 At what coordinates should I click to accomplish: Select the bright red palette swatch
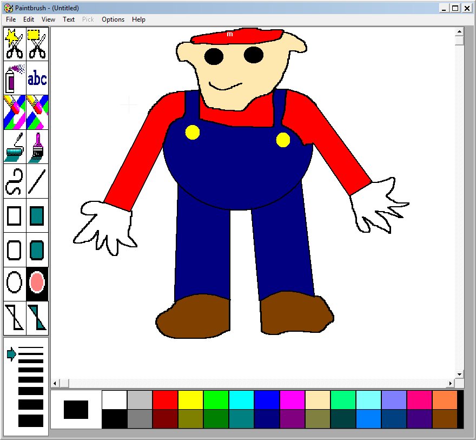[x=165, y=400]
